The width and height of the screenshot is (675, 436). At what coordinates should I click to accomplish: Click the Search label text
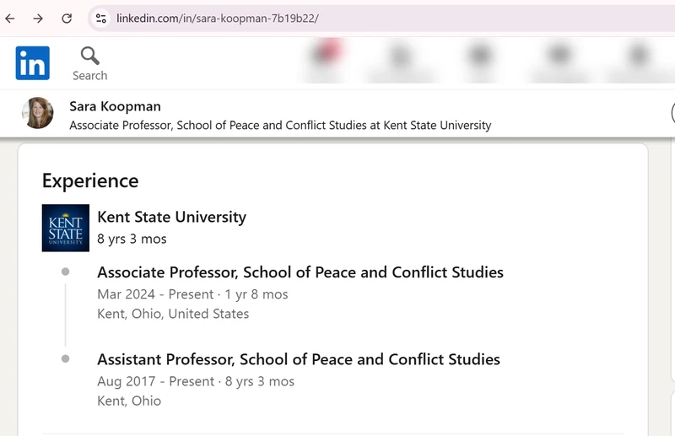pyautogui.click(x=90, y=76)
